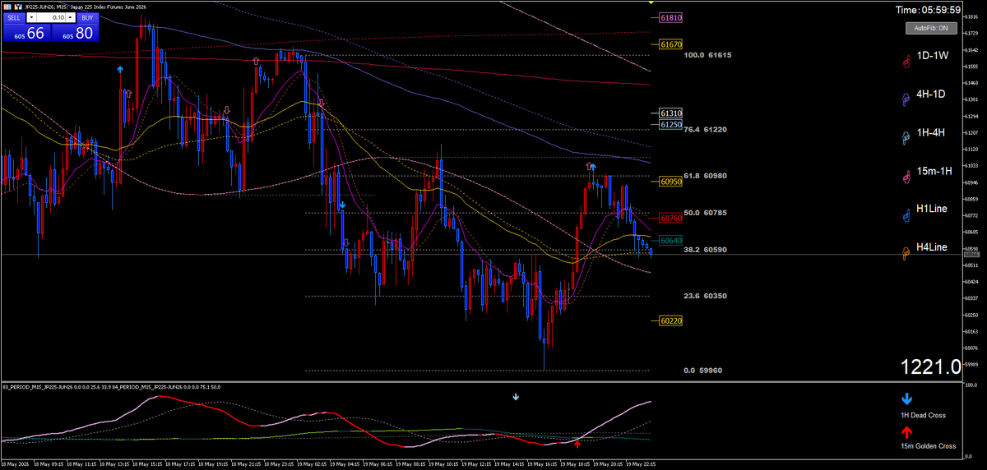Image resolution: width=987 pixels, height=470 pixels.
Task: Click the sell price tile showing 66
Action: point(25,32)
